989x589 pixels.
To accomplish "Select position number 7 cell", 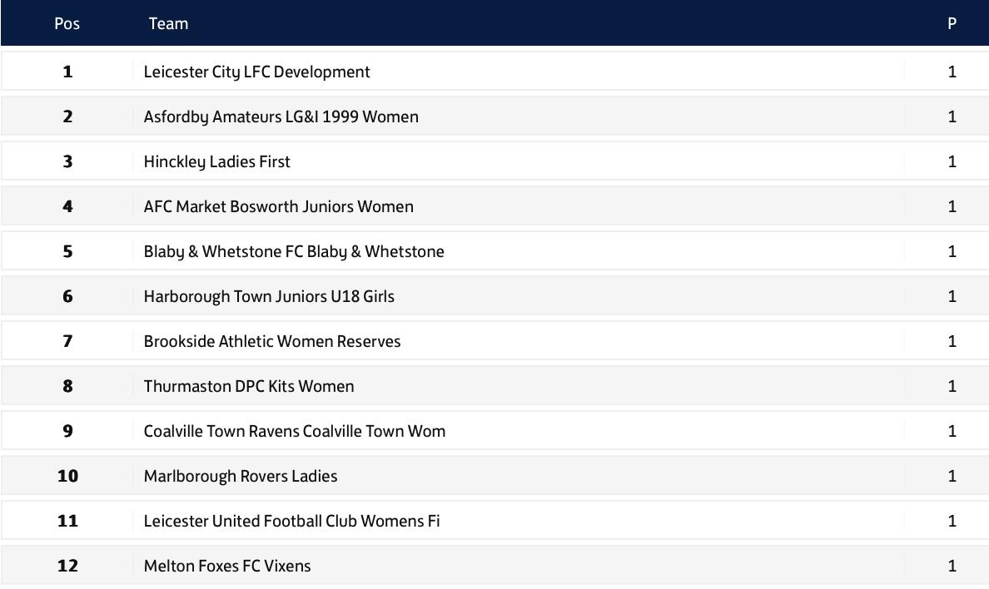I will click(67, 341).
